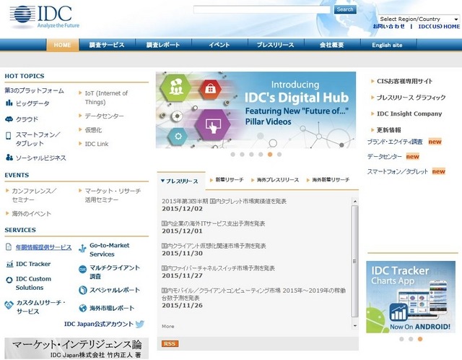The height and width of the screenshot is (360, 462).
Task: Select the sixth banner carousel dot
Action: (279, 154)
